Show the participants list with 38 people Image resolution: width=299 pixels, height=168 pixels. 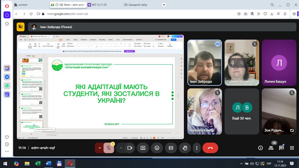tap(271, 148)
